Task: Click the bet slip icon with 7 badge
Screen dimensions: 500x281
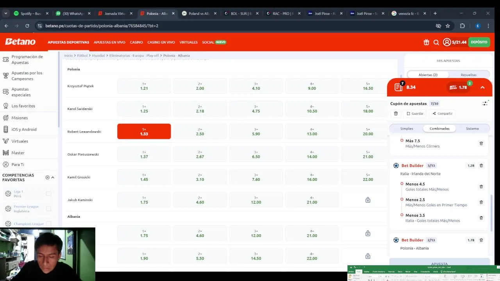Action: 399,87
